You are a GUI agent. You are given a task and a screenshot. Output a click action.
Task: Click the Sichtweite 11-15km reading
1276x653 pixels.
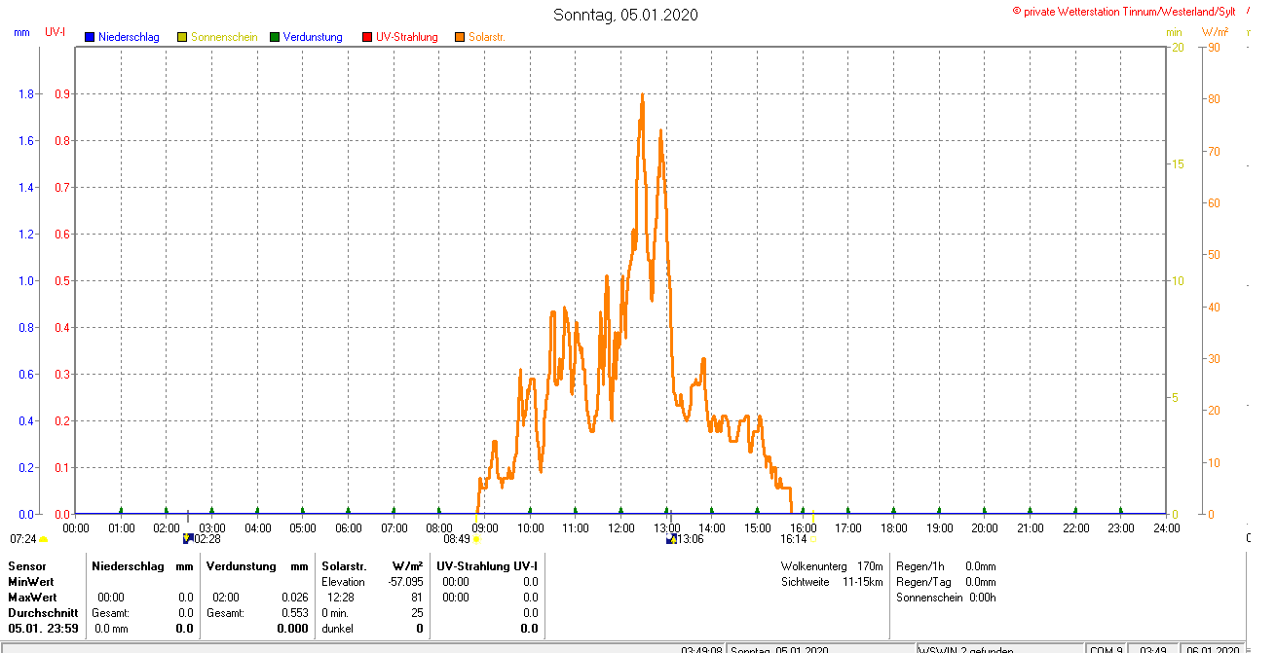tap(832, 582)
